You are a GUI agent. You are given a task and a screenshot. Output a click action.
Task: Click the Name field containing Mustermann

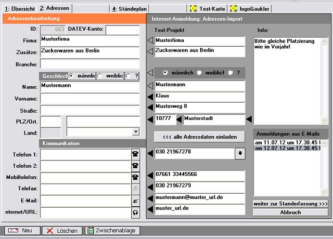click(90, 87)
